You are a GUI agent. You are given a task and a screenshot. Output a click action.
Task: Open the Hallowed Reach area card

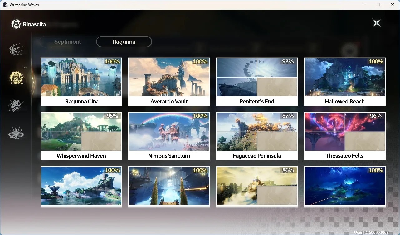tap(345, 82)
